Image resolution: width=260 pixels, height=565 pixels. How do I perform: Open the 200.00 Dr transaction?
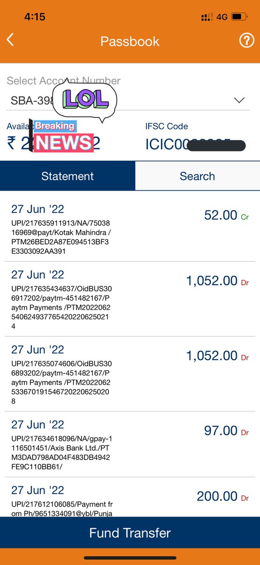coord(130,497)
